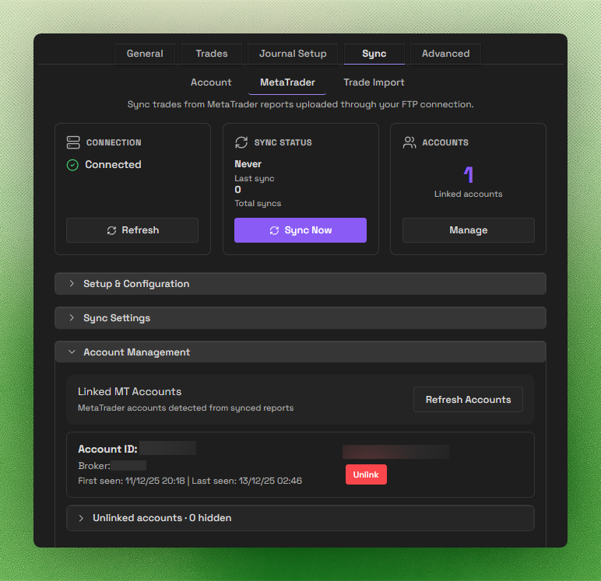This screenshot has width=601, height=581.
Task: Click the total syncs value 0
Action: [x=237, y=190]
